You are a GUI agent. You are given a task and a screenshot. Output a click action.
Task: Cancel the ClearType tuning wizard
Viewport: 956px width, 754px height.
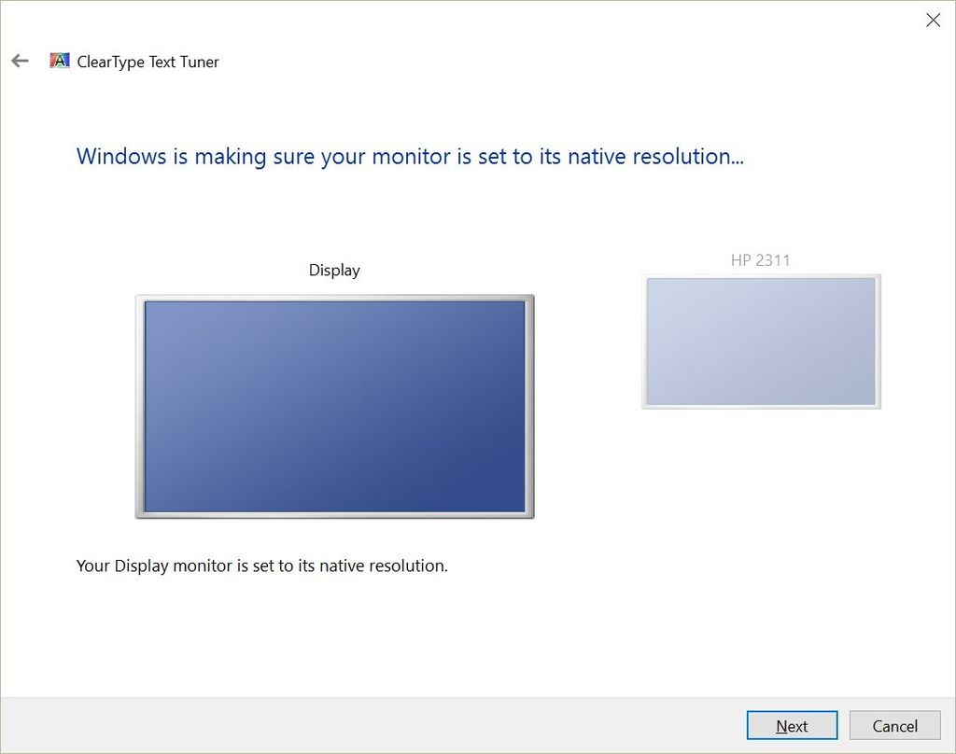[894, 725]
